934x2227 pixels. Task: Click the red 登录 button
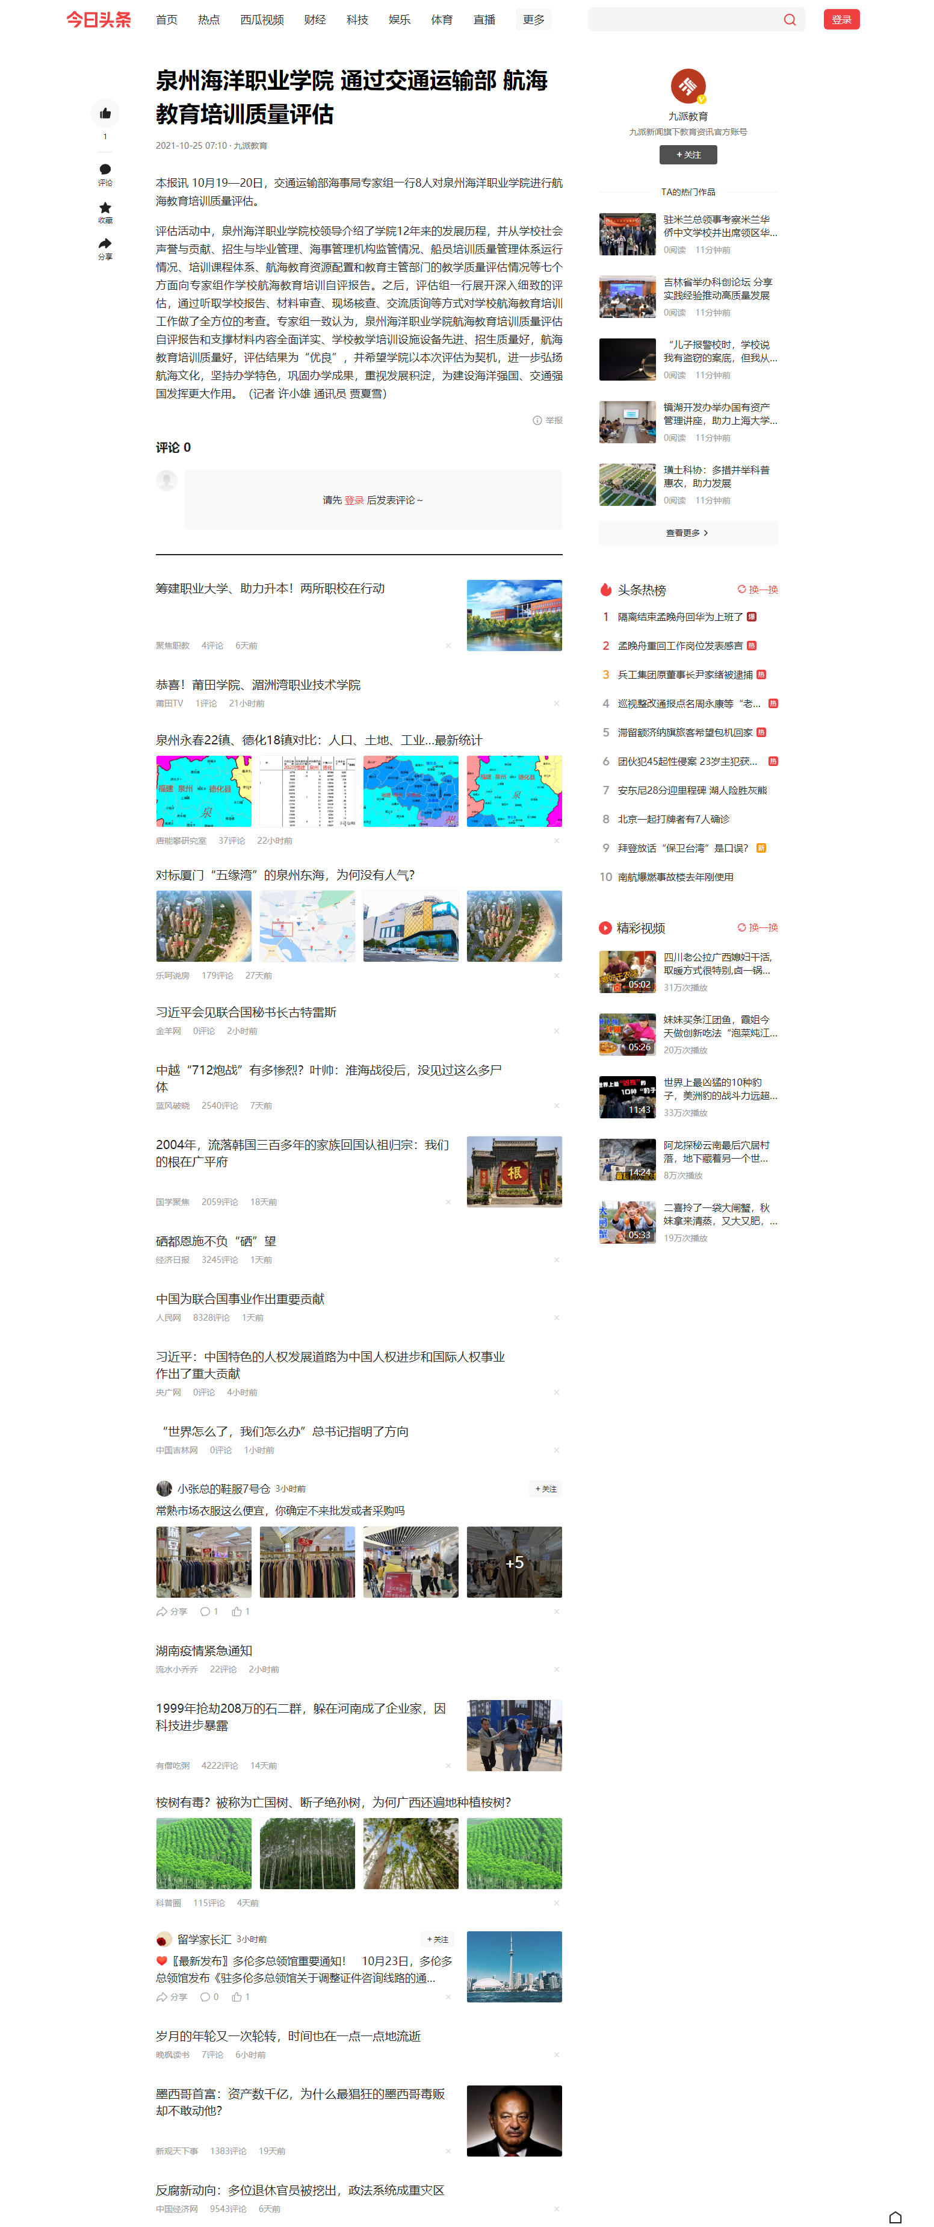click(x=841, y=20)
